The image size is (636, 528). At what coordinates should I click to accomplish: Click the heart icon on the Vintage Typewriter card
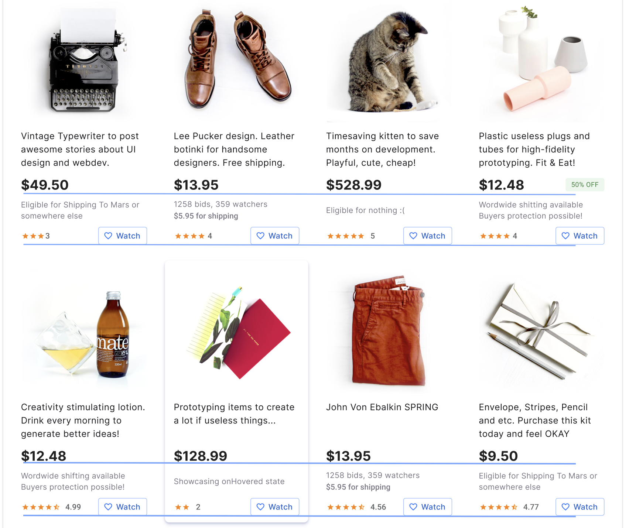[x=108, y=236]
